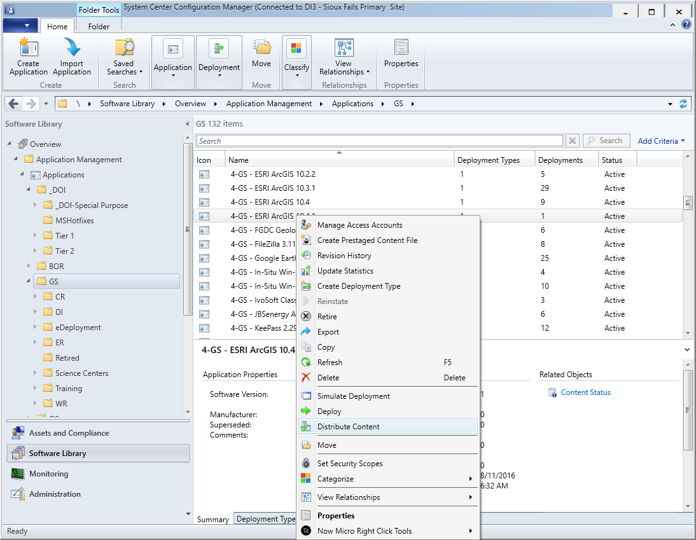Viewport: 696px width, 540px height.
Task: Sort the list by the Name column
Action: [340, 160]
